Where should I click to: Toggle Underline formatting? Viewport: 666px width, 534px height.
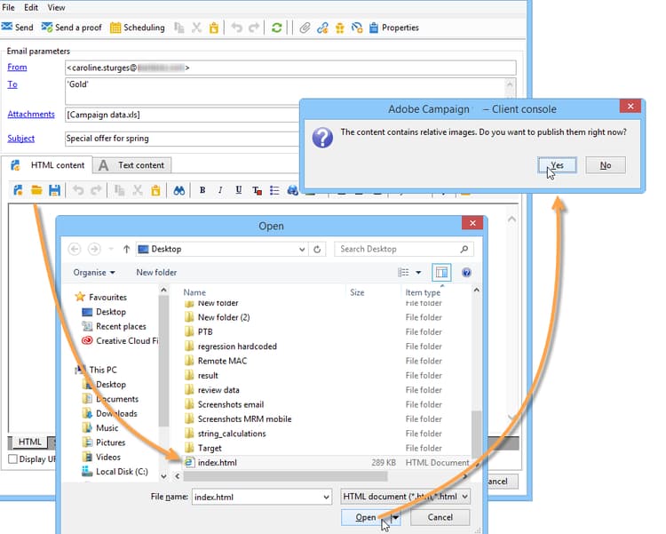pyautogui.click(x=239, y=190)
